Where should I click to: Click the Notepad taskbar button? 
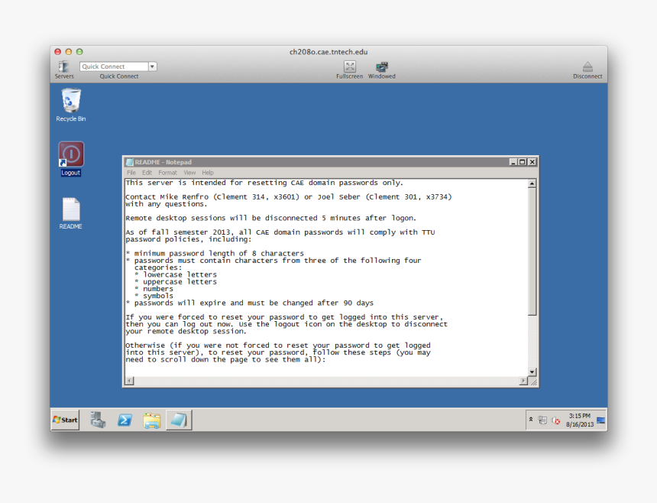[179, 420]
